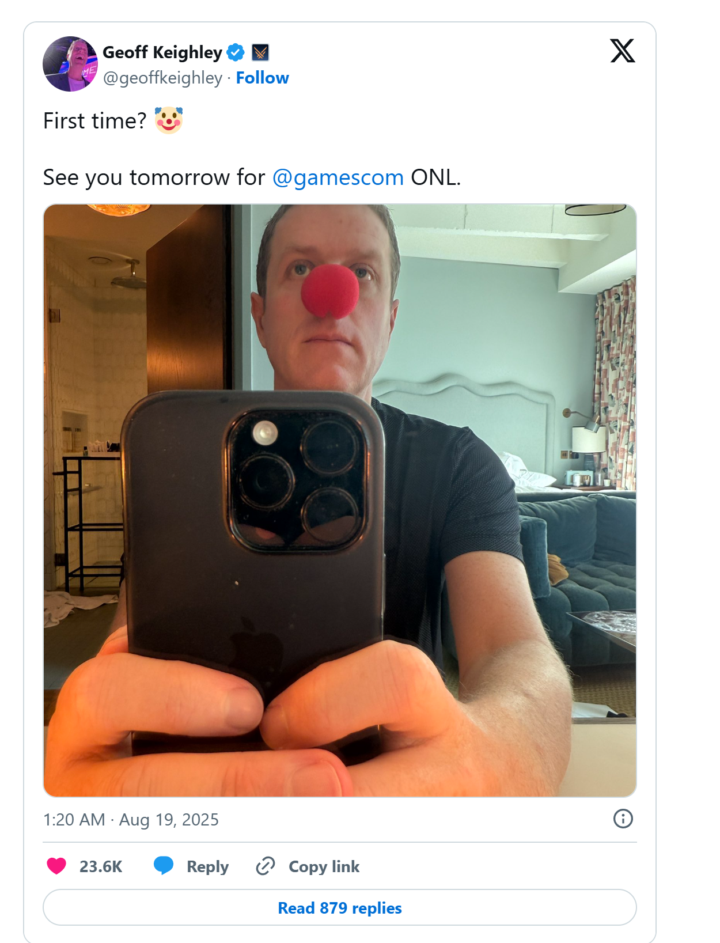Like the tweet with the heart icon
720x943 pixels.
[56, 866]
